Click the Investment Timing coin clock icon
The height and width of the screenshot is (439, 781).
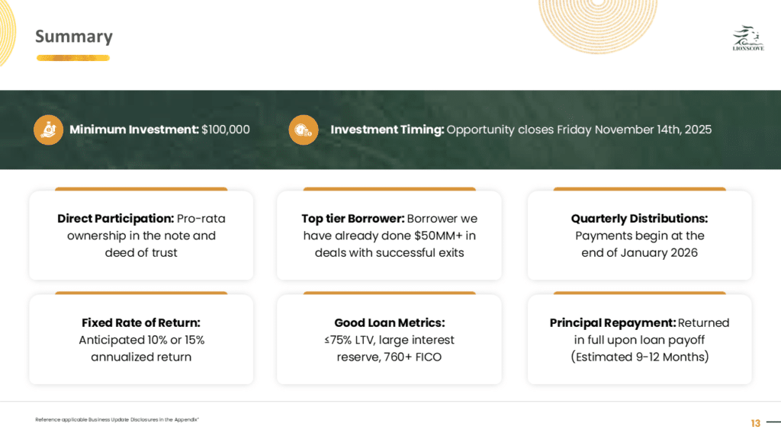pos(304,130)
